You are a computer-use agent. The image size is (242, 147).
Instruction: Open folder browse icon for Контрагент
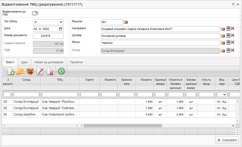coord(223,29)
